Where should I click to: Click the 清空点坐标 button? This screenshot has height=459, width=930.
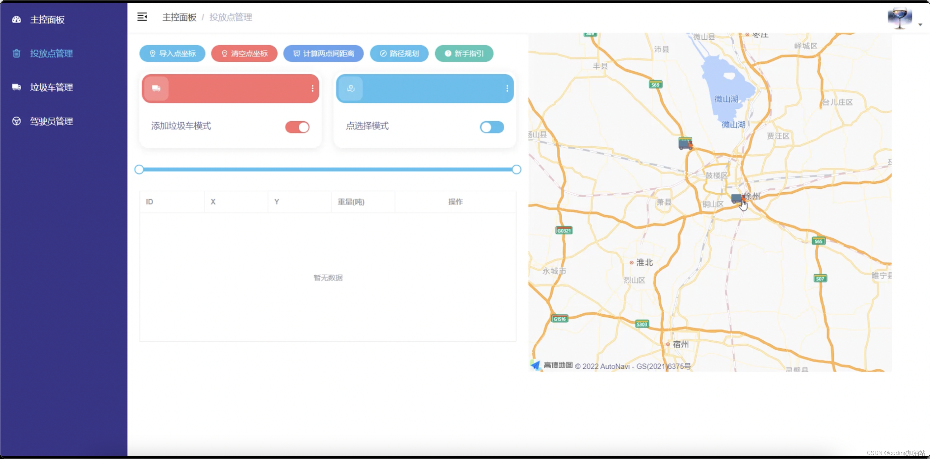[244, 53]
